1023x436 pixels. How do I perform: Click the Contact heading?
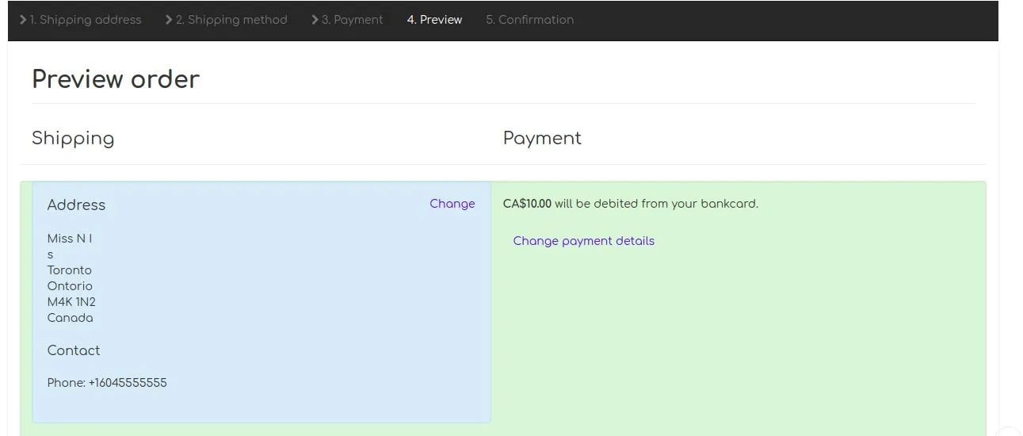point(74,350)
